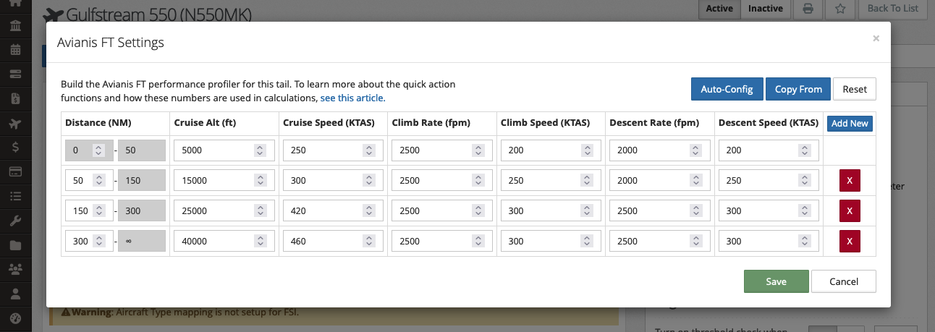Delete the 50 - 150 distance row
The image size is (935, 332).
[x=850, y=180]
